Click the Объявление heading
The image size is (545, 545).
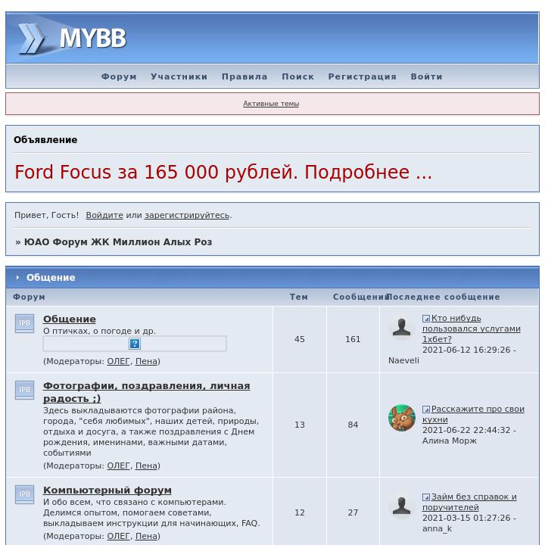click(45, 140)
